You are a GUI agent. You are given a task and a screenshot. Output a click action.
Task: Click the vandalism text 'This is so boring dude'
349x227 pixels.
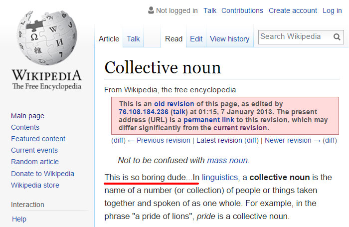pyautogui.click(x=145, y=177)
